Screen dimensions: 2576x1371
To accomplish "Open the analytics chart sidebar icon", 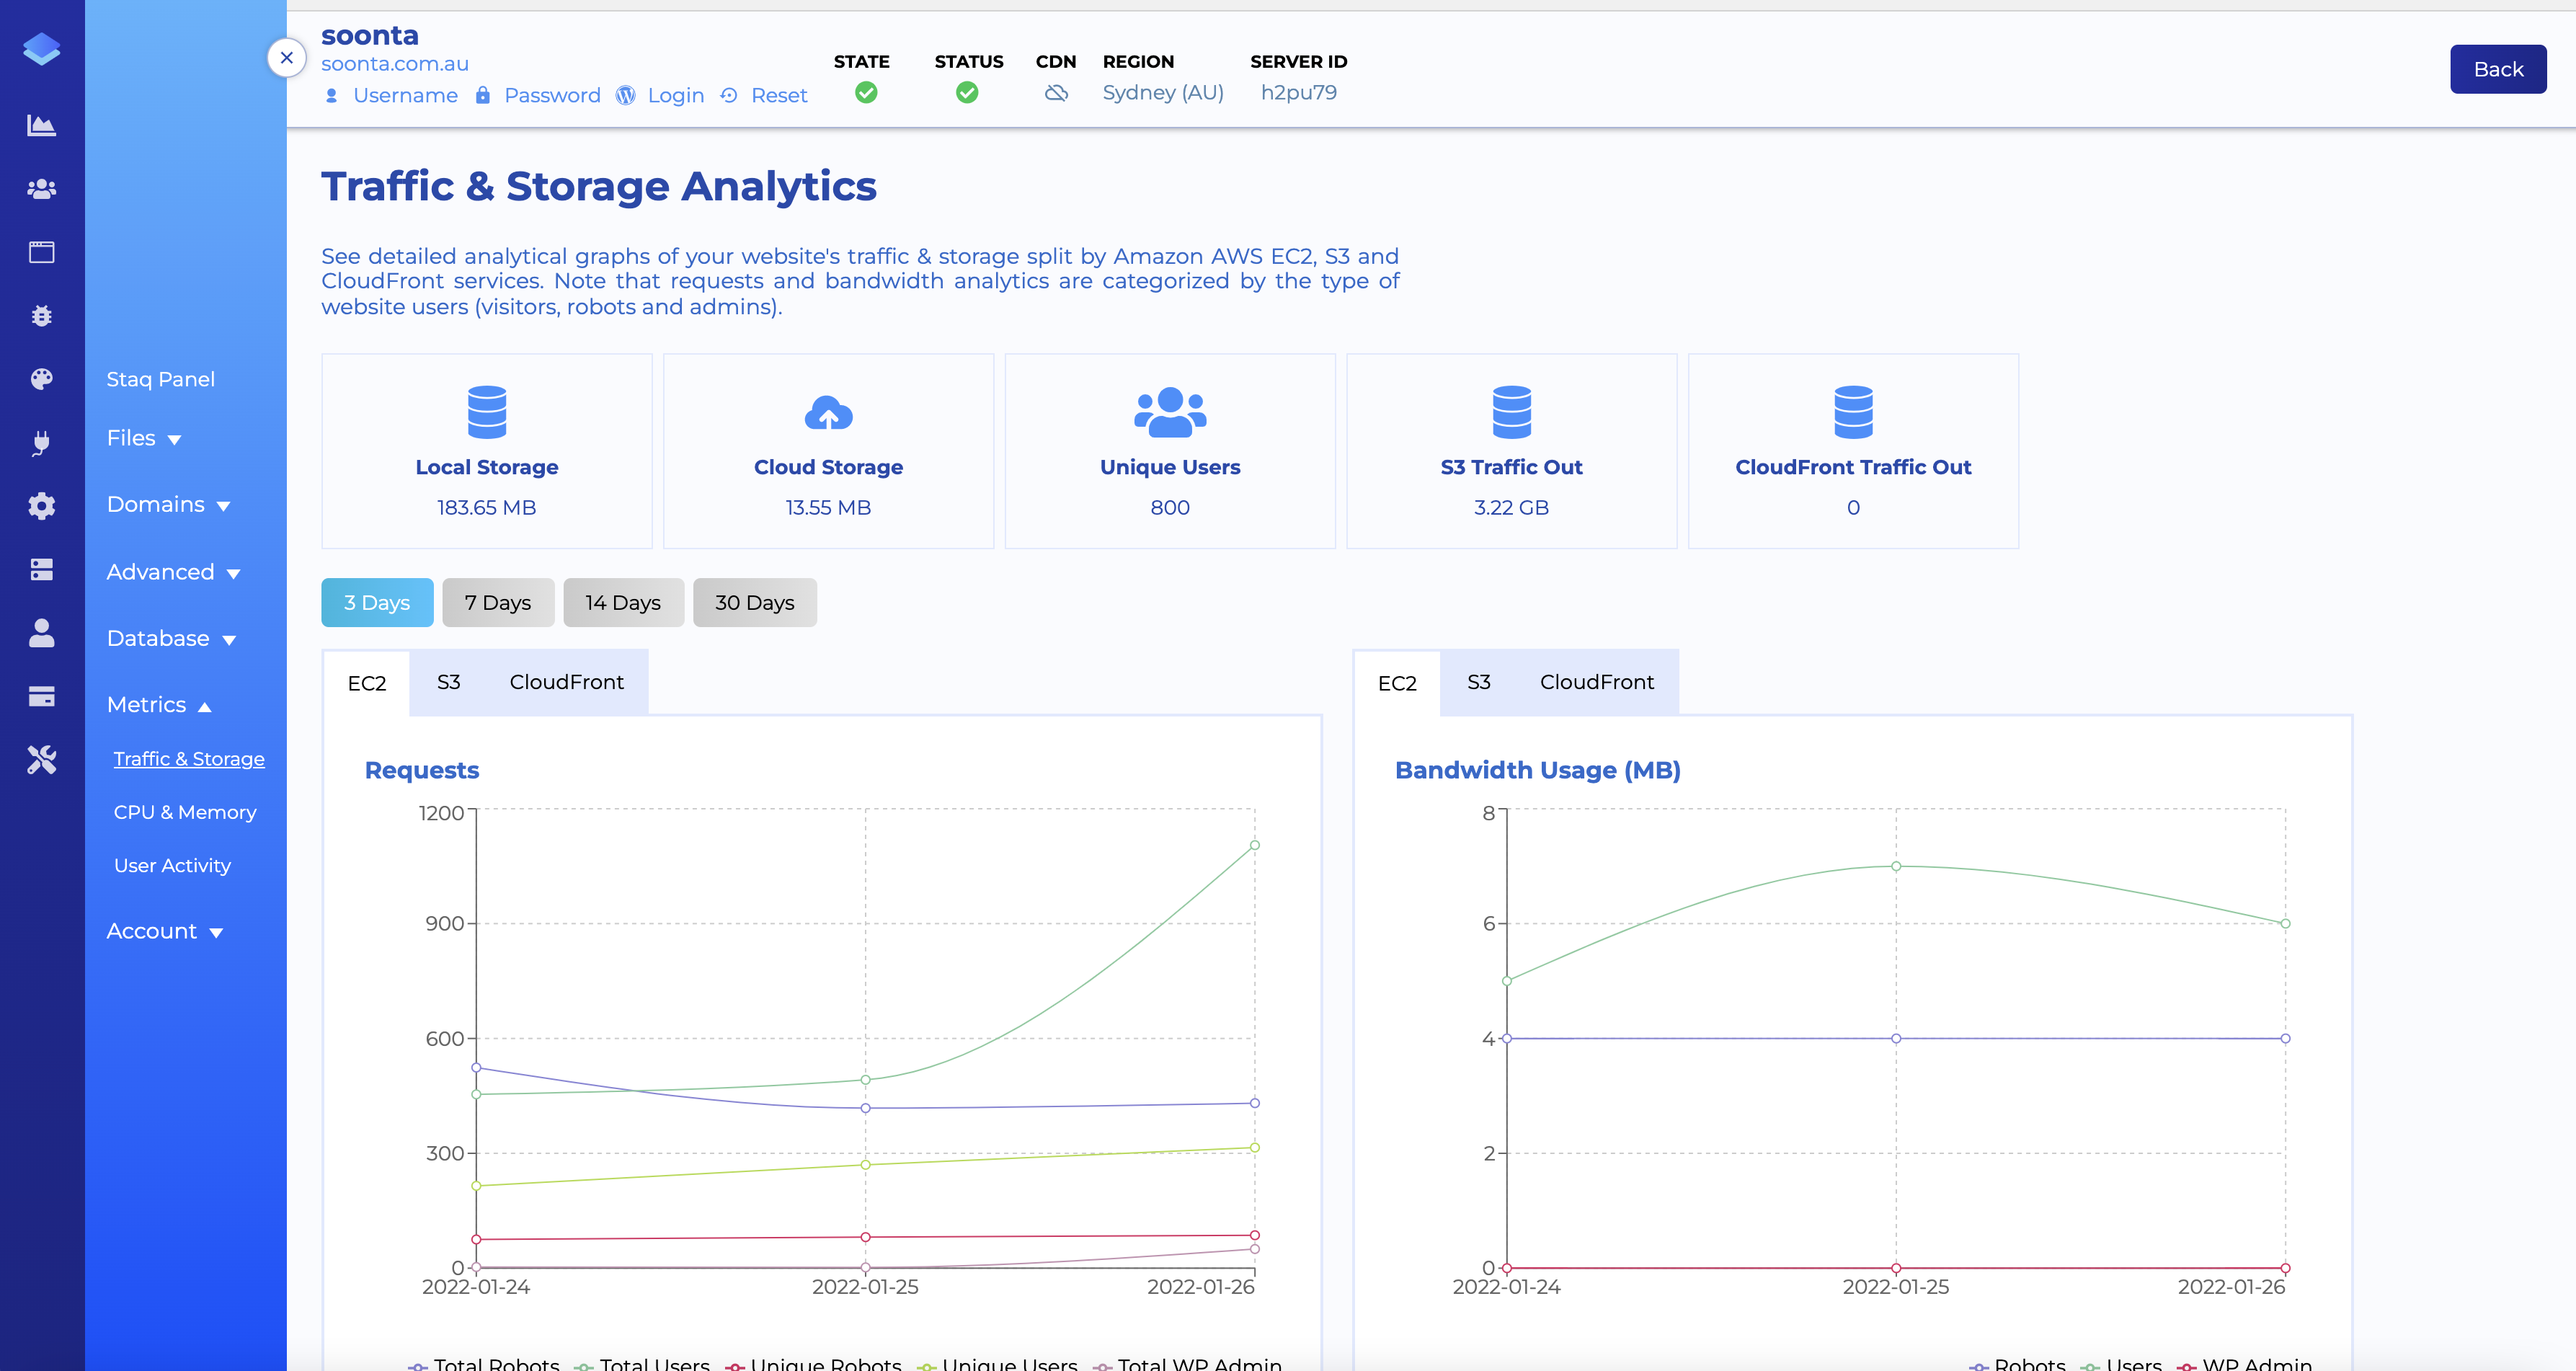I will [41, 125].
